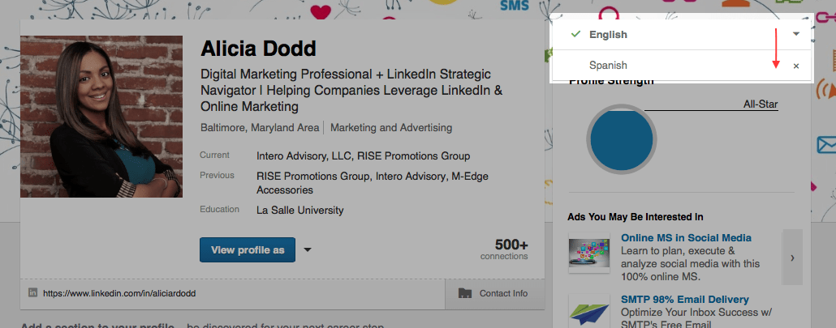
Task: Click the SMTP paper plane ad icon
Action: click(589, 312)
